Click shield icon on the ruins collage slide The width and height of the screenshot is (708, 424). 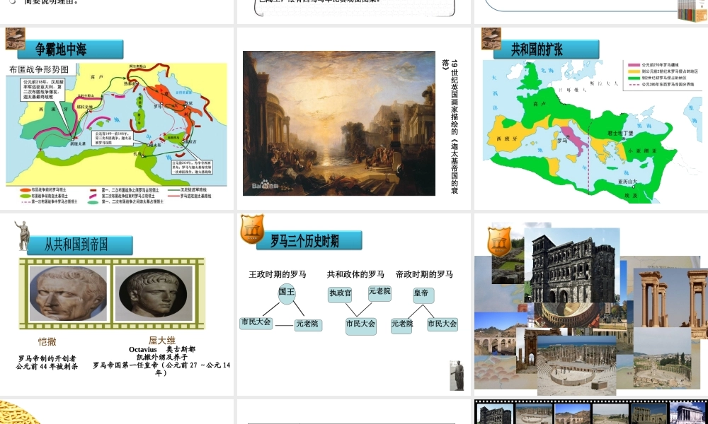point(499,242)
